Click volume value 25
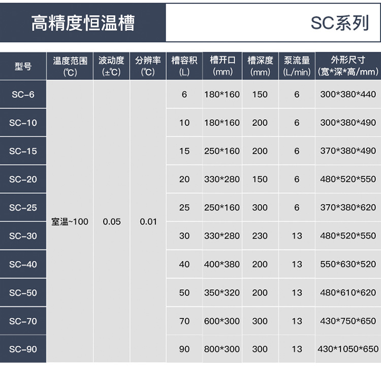 click(184, 208)
